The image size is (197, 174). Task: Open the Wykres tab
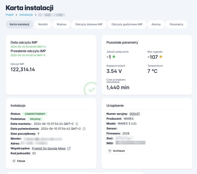pyautogui.click(x=61, y=25)
